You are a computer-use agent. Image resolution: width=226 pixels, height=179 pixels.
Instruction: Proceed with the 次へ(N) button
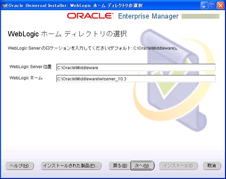click(142, 166)
